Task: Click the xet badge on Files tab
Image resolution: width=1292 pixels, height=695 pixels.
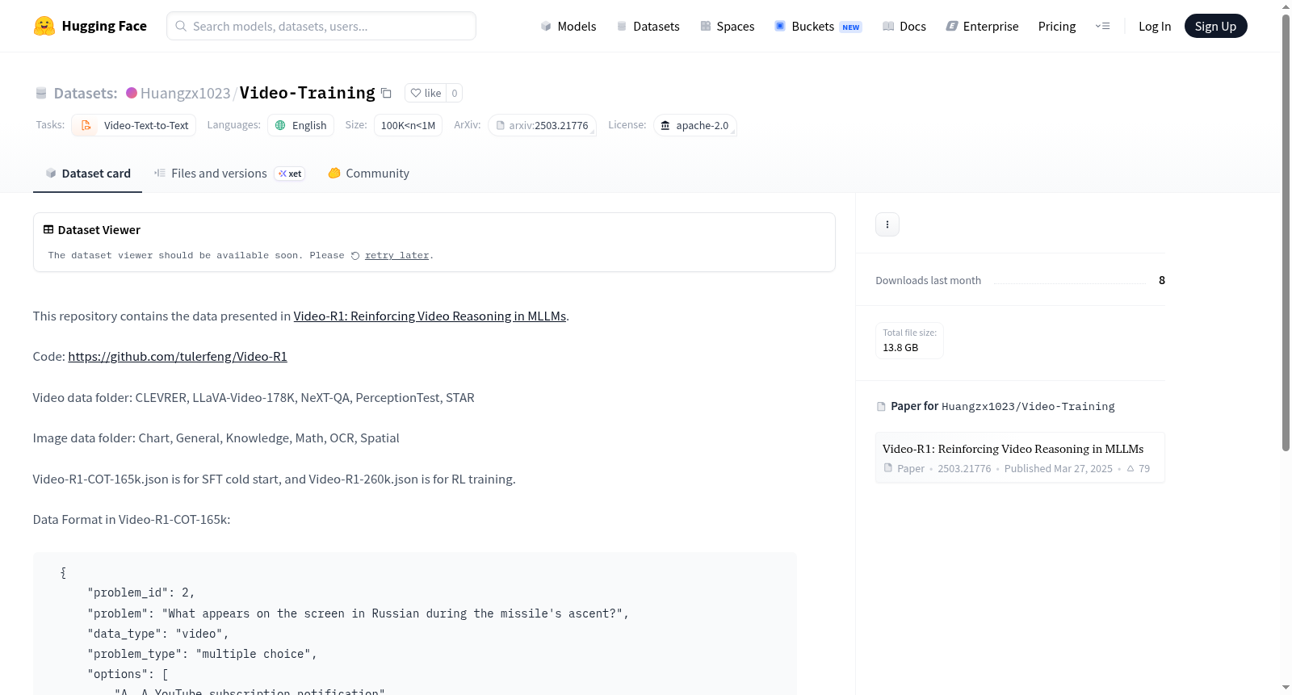Action: [x=290, y=174]
